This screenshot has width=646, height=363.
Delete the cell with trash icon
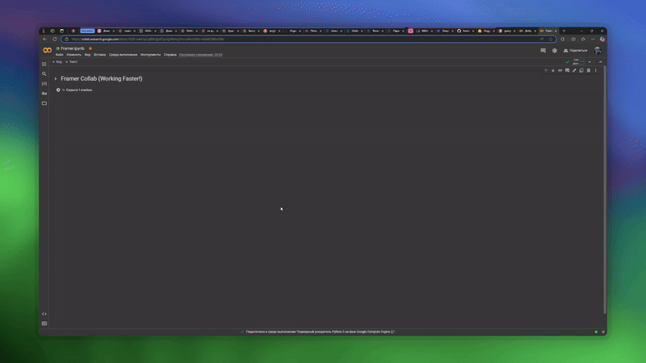[589, 70]
